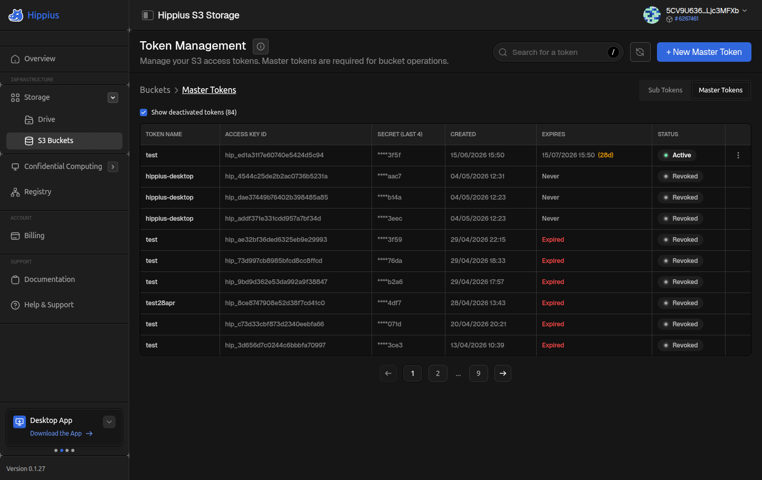762x480 pixels.
Task: Collapse the Desktop App card chevron
Action: pyautogui.click(x=109, y=421)
